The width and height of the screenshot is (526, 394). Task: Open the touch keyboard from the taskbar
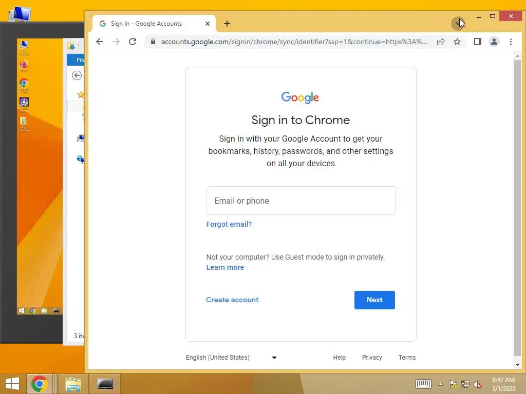(423, 384)
